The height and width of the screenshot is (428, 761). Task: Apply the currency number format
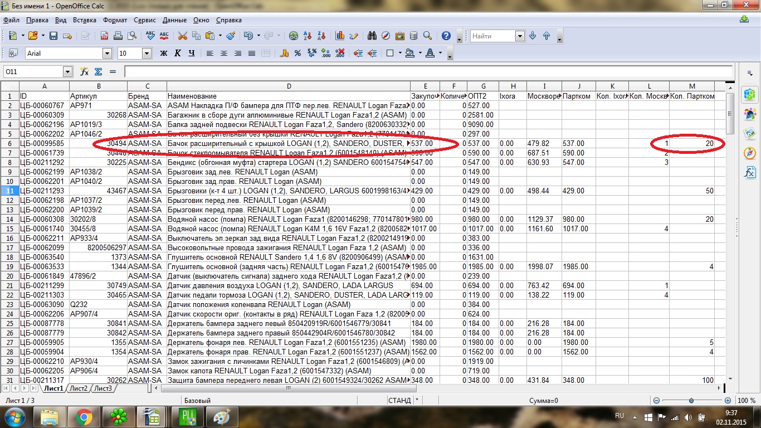click(284, 53)
